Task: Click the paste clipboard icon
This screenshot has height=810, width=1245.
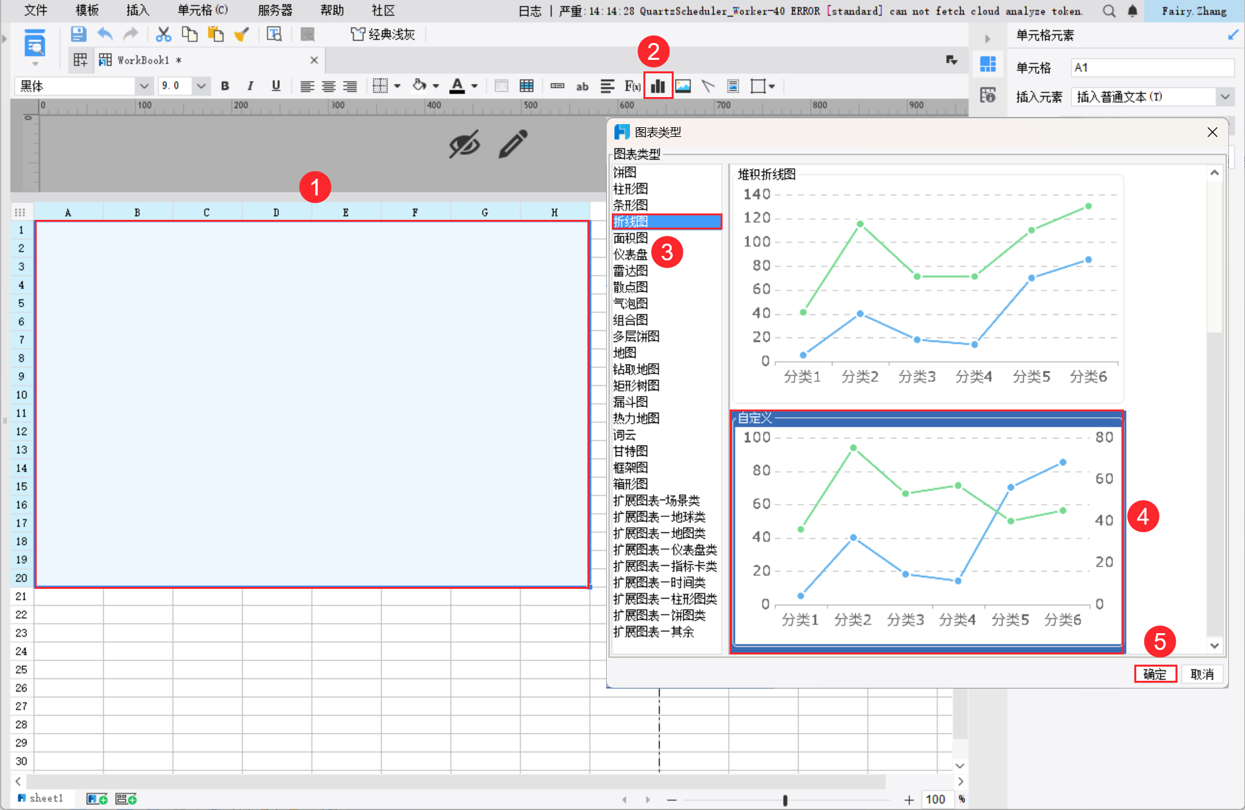Action: click(216, 34)
